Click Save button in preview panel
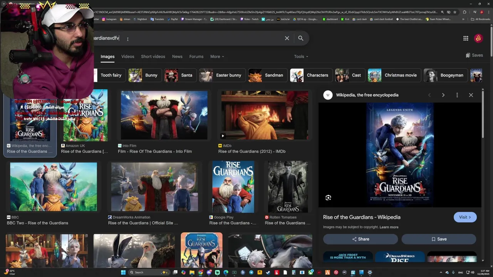 tap(439, 239)
